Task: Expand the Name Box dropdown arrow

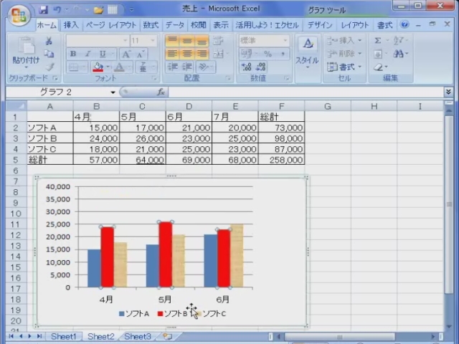Action: point(113,92)
